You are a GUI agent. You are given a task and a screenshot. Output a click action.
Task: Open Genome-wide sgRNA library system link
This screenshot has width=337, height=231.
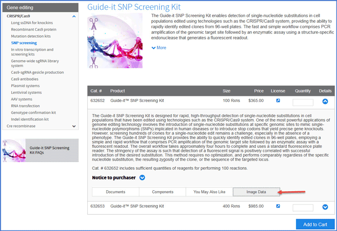[x=35, y=63]
